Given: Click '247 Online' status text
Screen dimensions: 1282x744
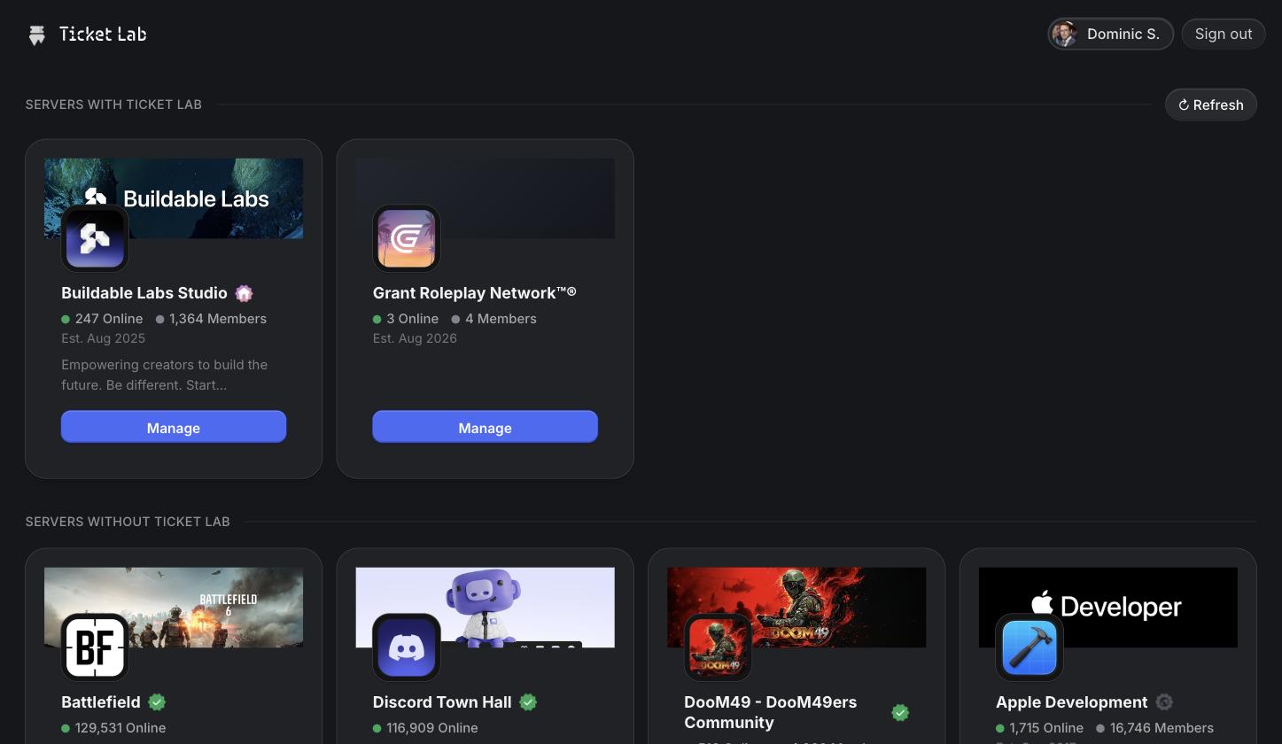Looking at the screenshot, I should 109,319.
